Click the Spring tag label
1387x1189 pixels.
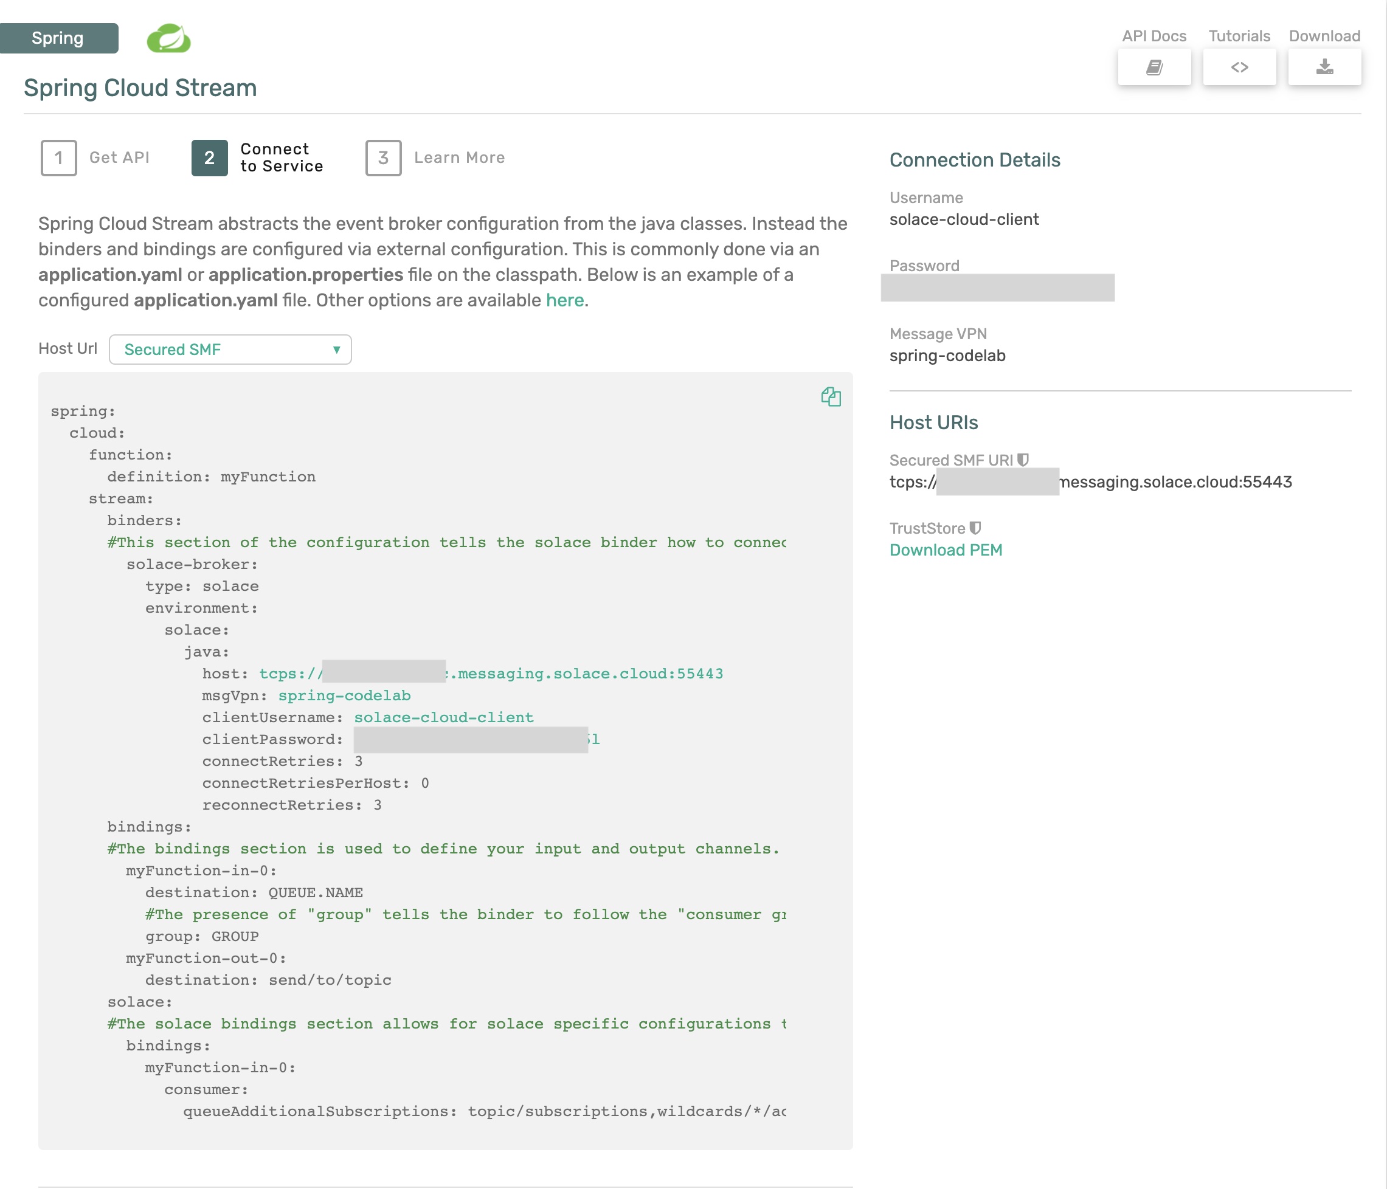pos(58,38)
